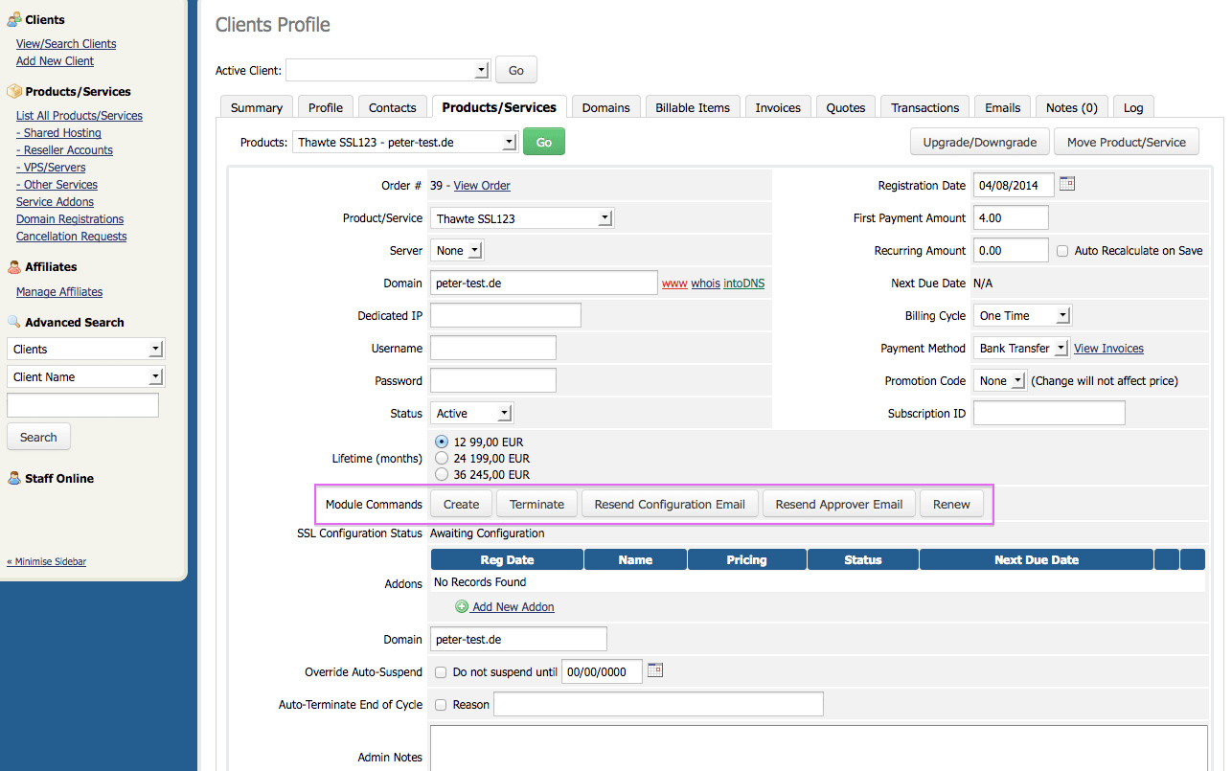Expand the Product/Service dropdown
The width and height of the screenshot is (1232, 771).
pos(521,218)
